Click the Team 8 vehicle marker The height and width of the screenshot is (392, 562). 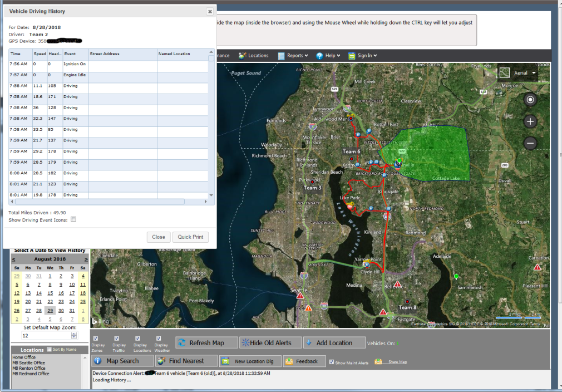coord(407,302)
